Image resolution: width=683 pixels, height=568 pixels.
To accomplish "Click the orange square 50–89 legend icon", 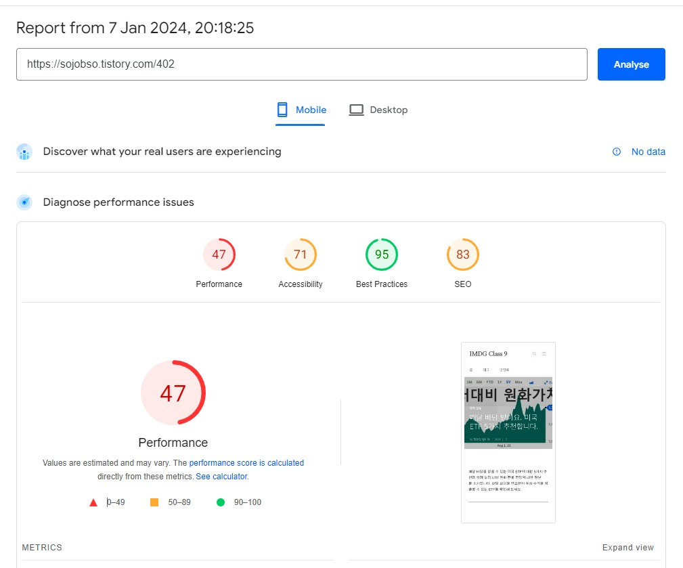I will pos(154,502).
